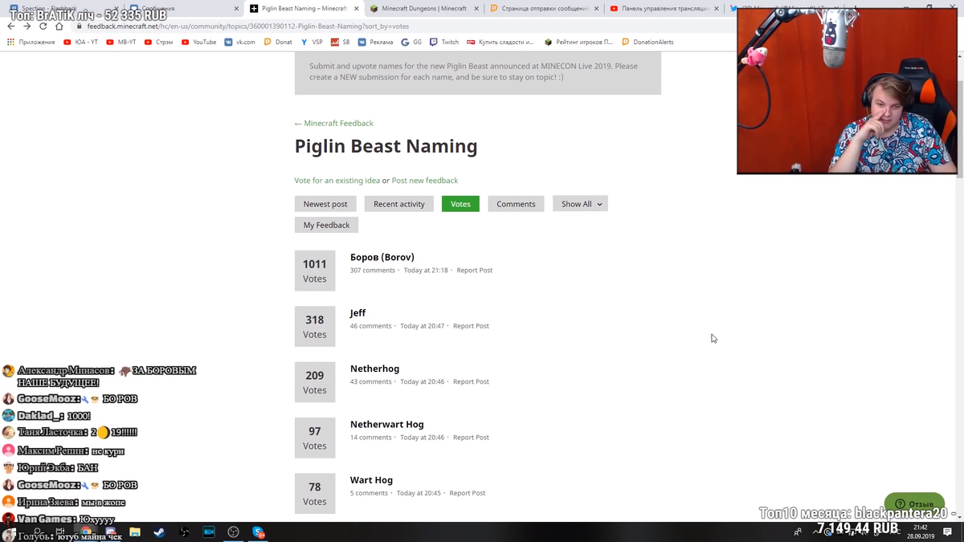
Task: Click the 78 Votes counter box
Action: pos(315,493)
